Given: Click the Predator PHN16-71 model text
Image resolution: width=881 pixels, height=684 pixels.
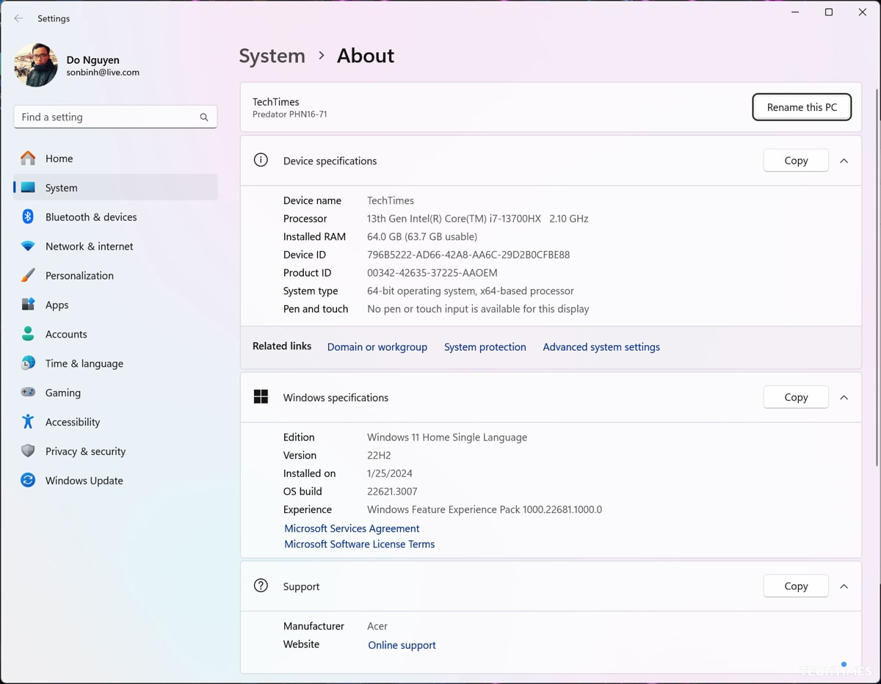Looking at the screenshot, I should coord(290,114).
